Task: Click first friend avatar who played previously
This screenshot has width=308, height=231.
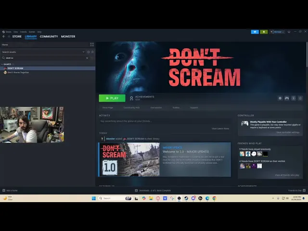Action: [242, 154]
